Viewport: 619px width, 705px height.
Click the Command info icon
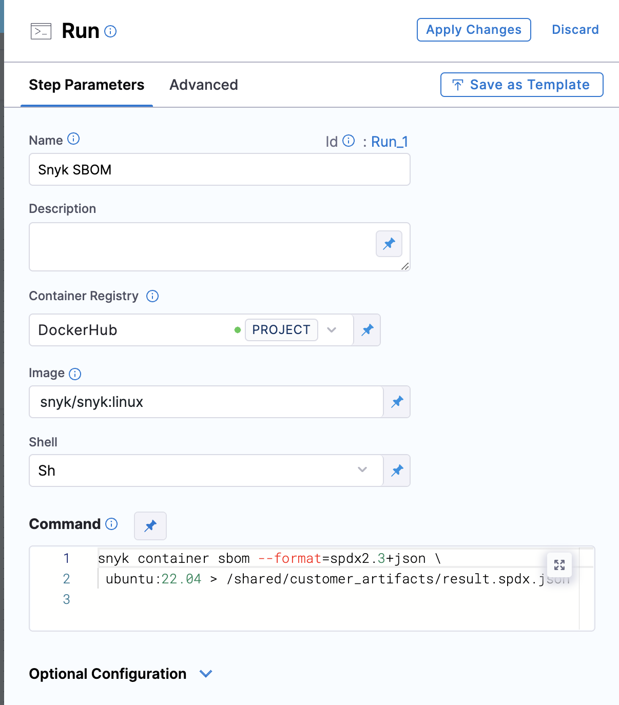(x=111, y=524)
